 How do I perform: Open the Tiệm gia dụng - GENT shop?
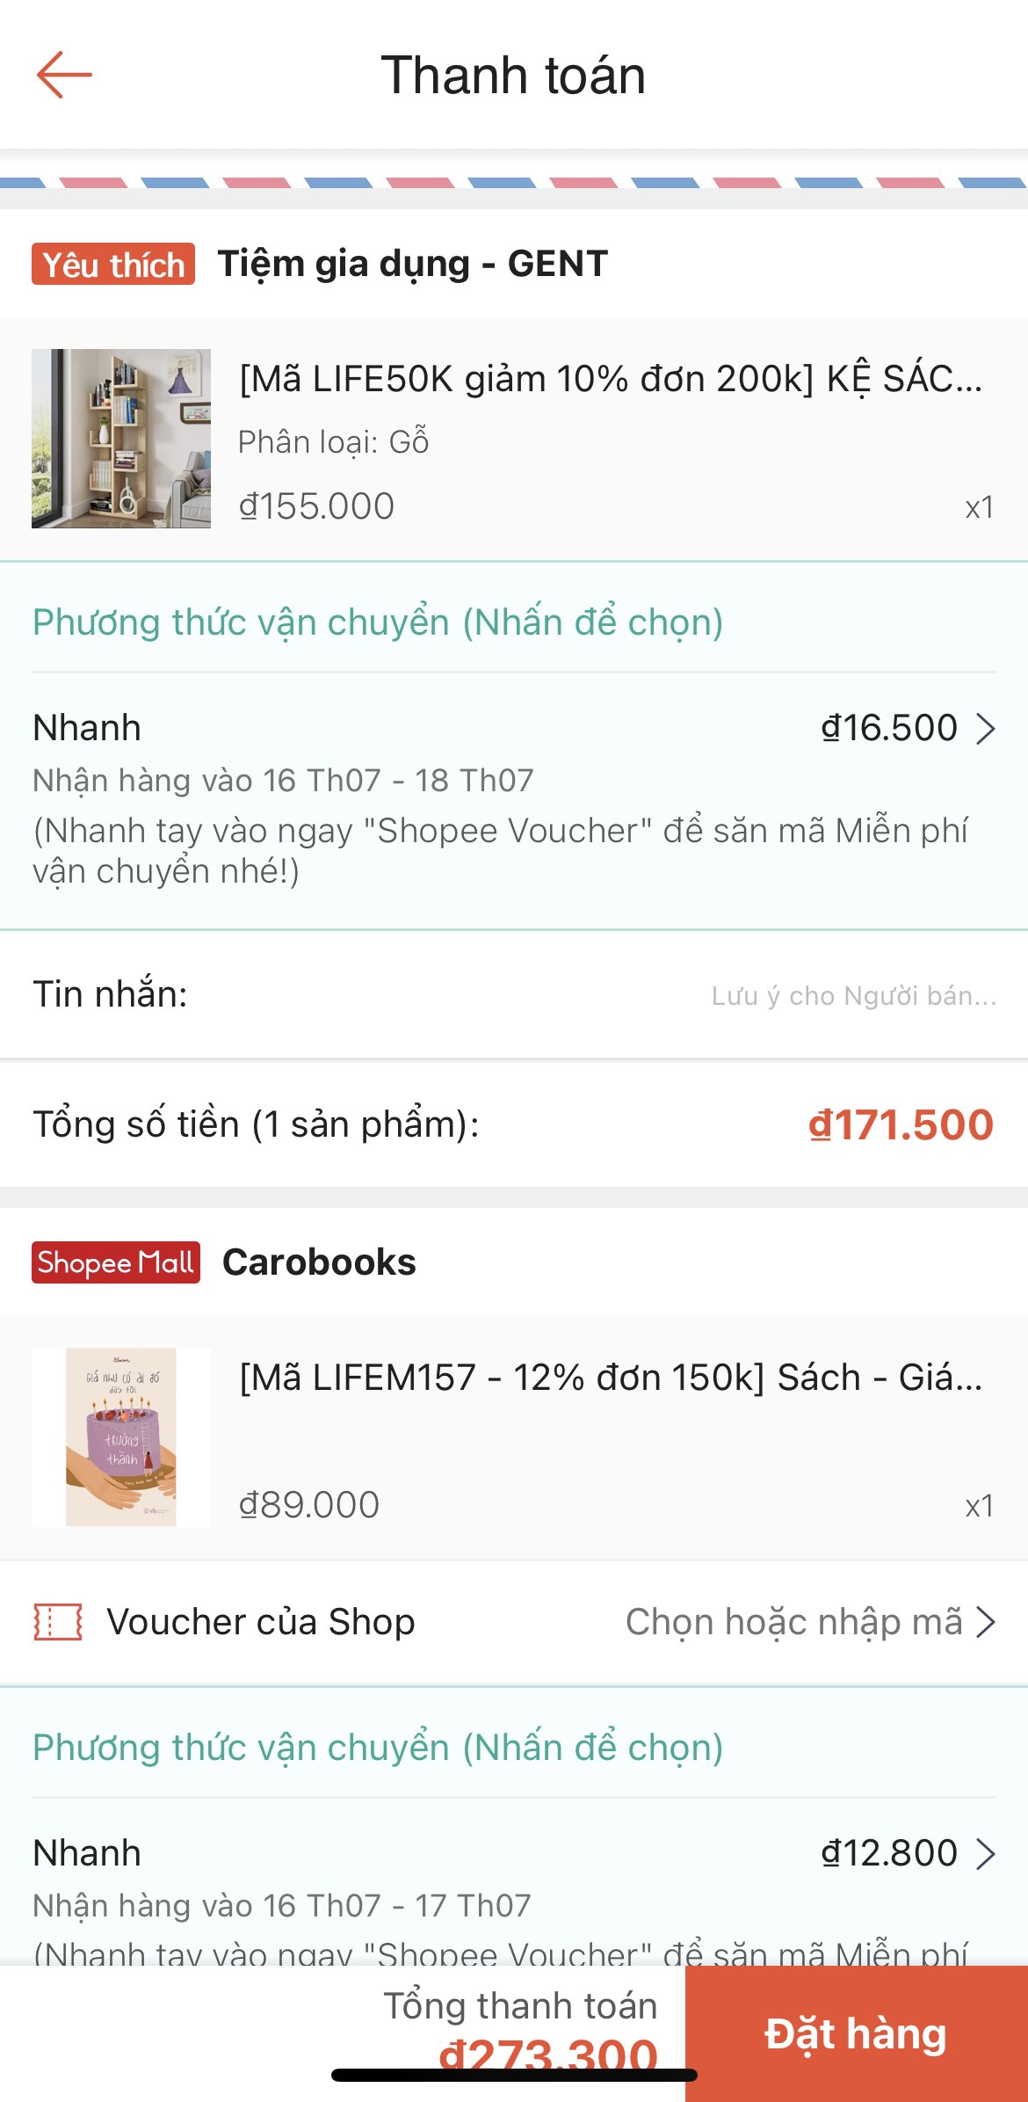coord(413,264)
